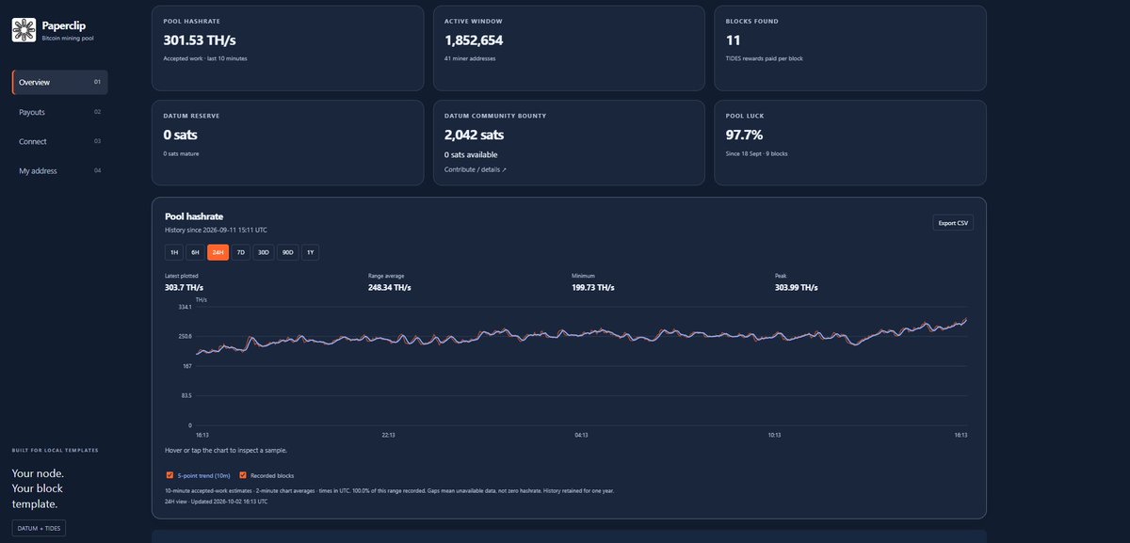1130x543 pixels.
Task: Click the Paperclip logo icon
Action: click(x=24, y=30)
